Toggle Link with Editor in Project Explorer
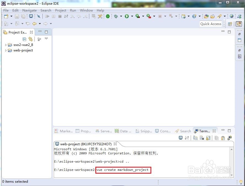Screen dimensions: 245x186 [30, 39]
